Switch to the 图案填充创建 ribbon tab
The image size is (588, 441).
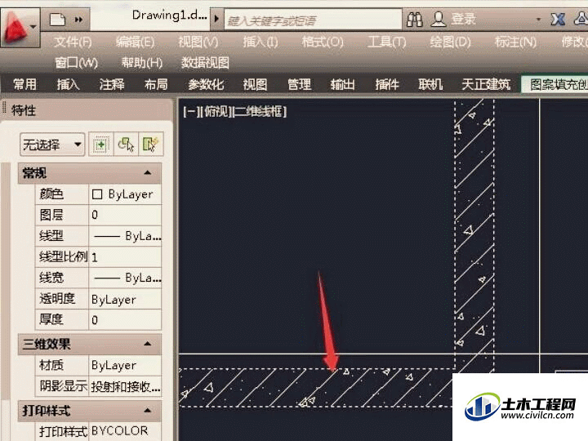click(x=555, y=84)
